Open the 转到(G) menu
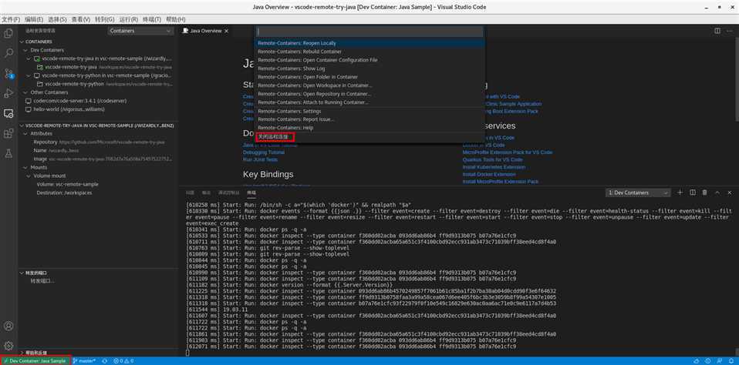Viewport: 739px width, 365px height. (105, 19)
